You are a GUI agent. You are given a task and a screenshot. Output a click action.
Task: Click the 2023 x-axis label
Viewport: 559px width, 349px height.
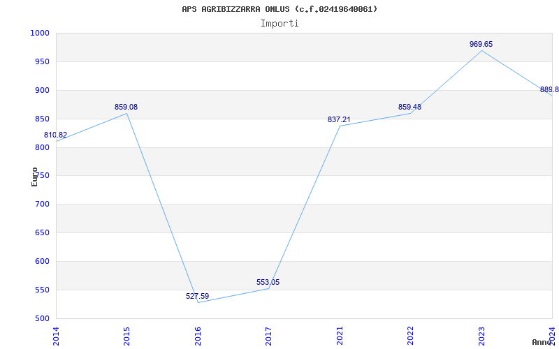tap(481, 336)
